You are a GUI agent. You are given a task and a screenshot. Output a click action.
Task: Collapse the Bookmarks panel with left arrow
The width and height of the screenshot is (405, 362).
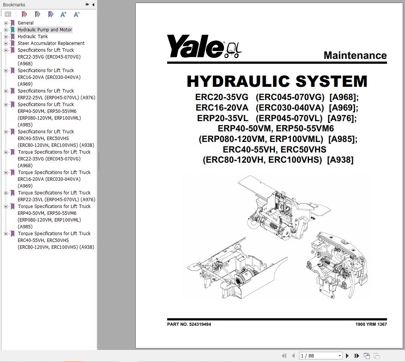[x=93, y=5]
